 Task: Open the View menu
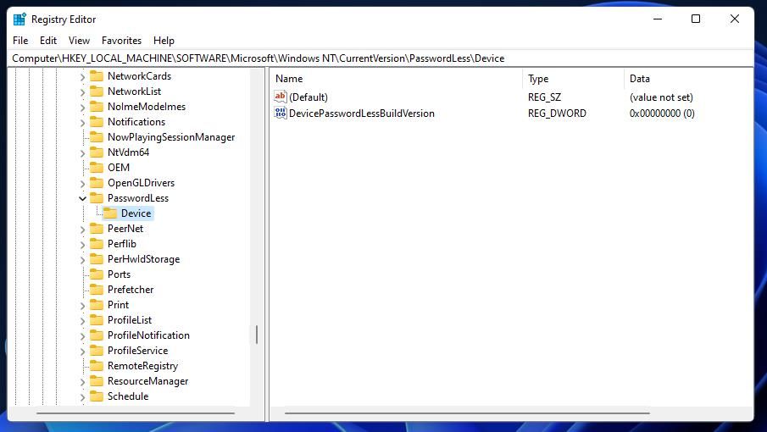79,40
